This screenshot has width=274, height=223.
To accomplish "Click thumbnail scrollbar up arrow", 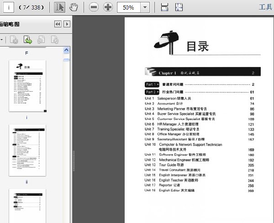I will click(x=66, y=50).
